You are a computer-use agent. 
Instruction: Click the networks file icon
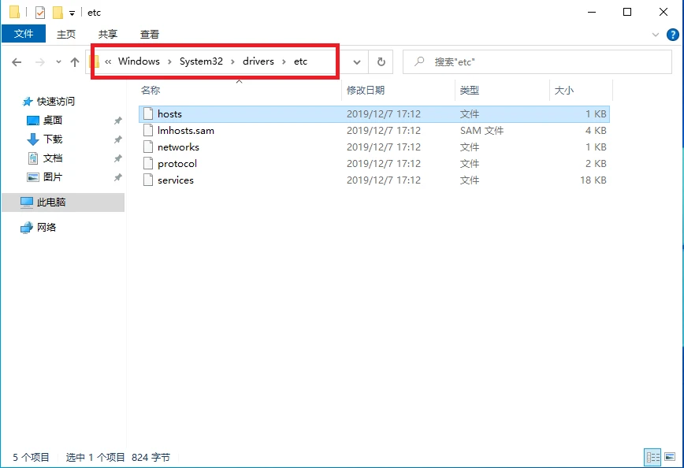pyautogui.click(x=148, y=147)
